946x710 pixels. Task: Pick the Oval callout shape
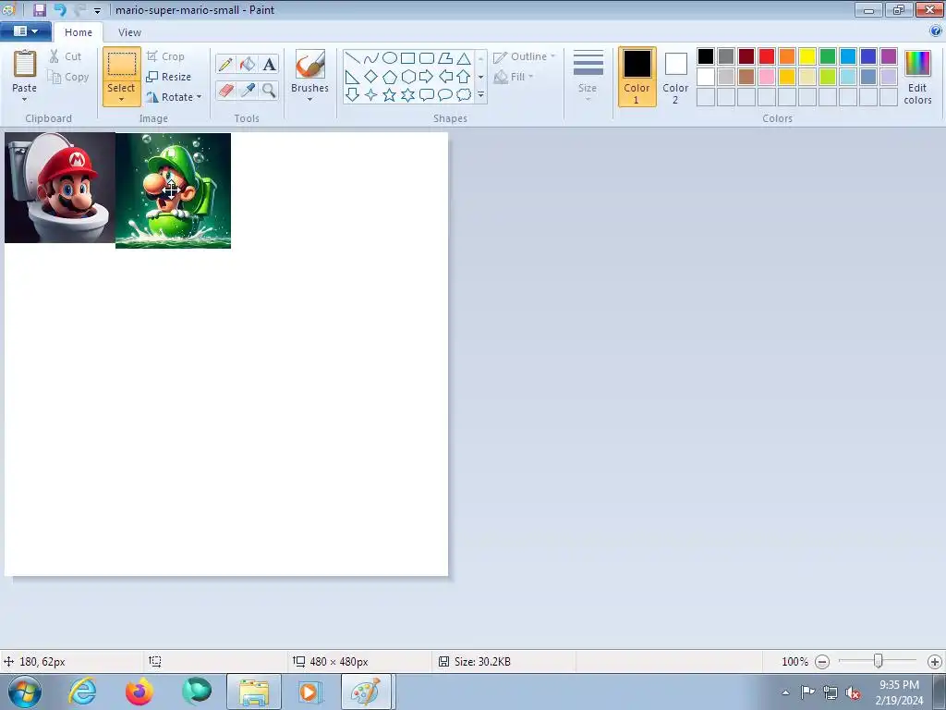coord(445,95)
